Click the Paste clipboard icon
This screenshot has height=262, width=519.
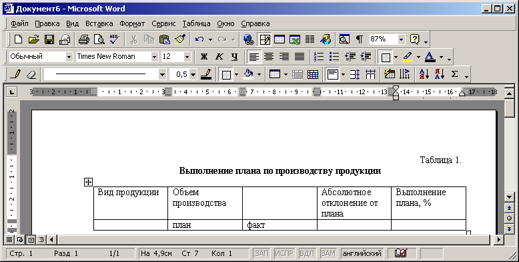tap(165, 39)
